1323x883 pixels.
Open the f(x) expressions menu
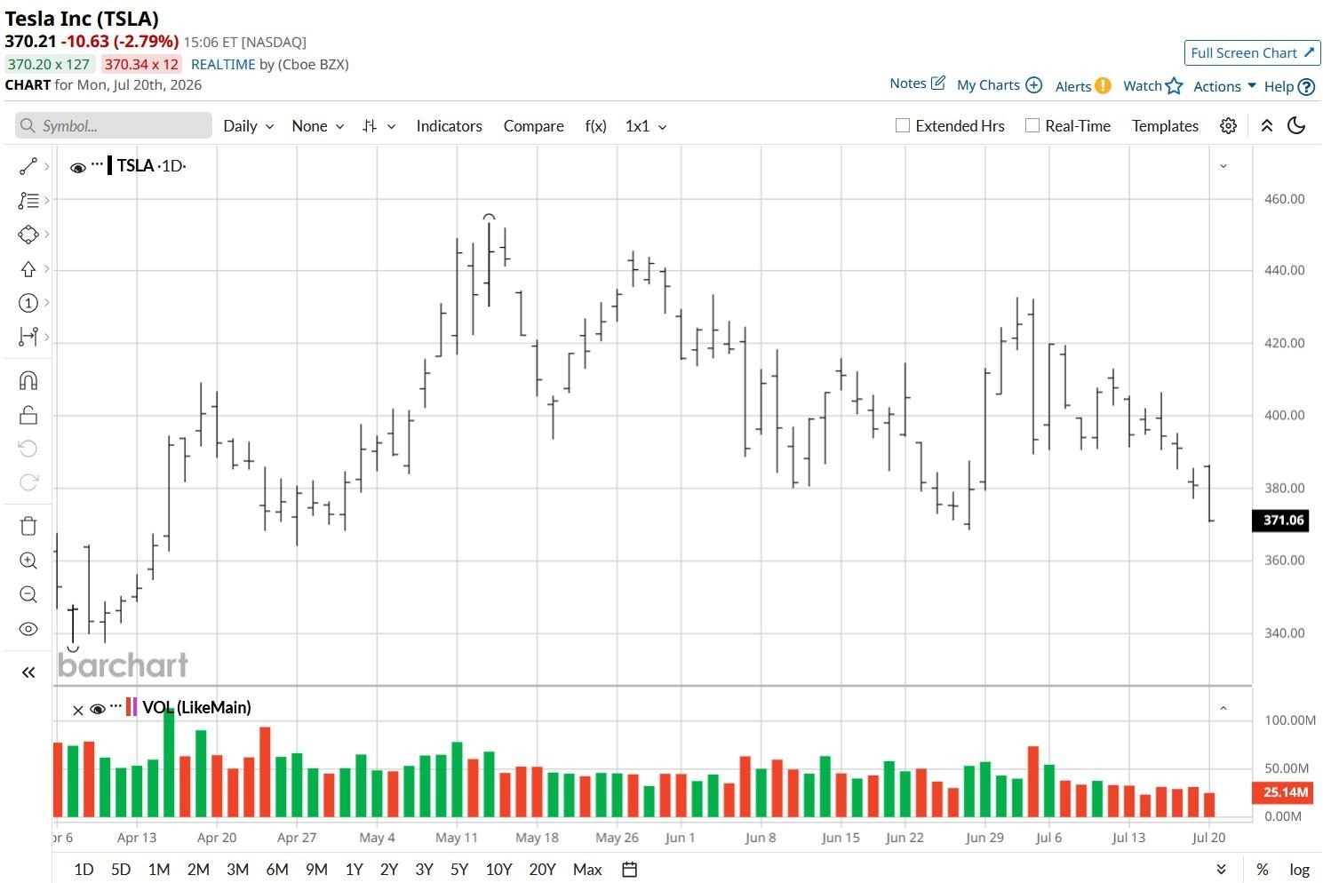point(595,126)
